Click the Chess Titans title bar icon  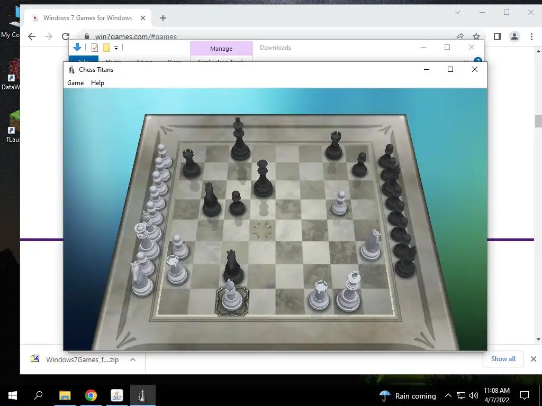(71, 70)
